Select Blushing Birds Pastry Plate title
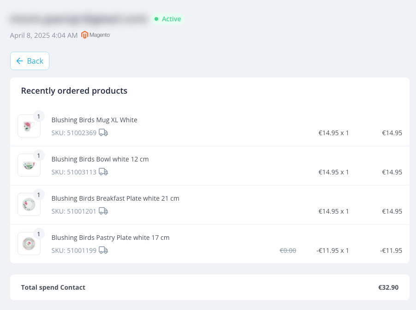416x310 pixels. point(110,238)
